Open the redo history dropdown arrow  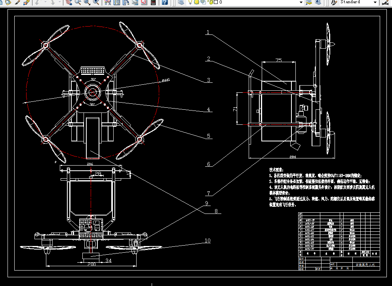click(60, 2)
